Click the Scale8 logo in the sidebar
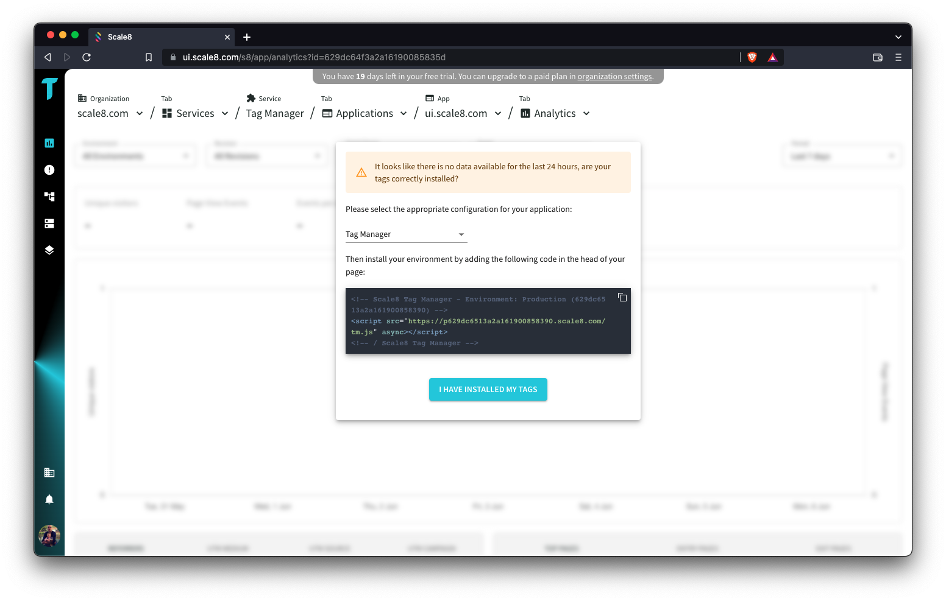 coord(49,89)
